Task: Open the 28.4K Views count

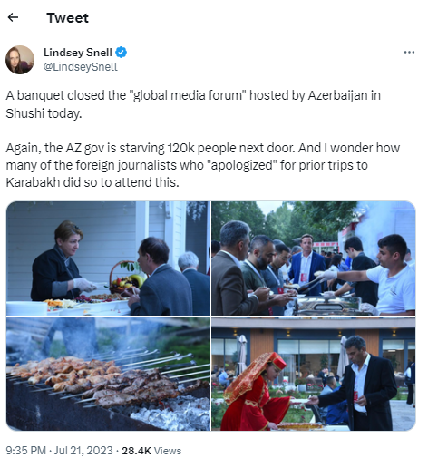Action: [x=151, y=451]
